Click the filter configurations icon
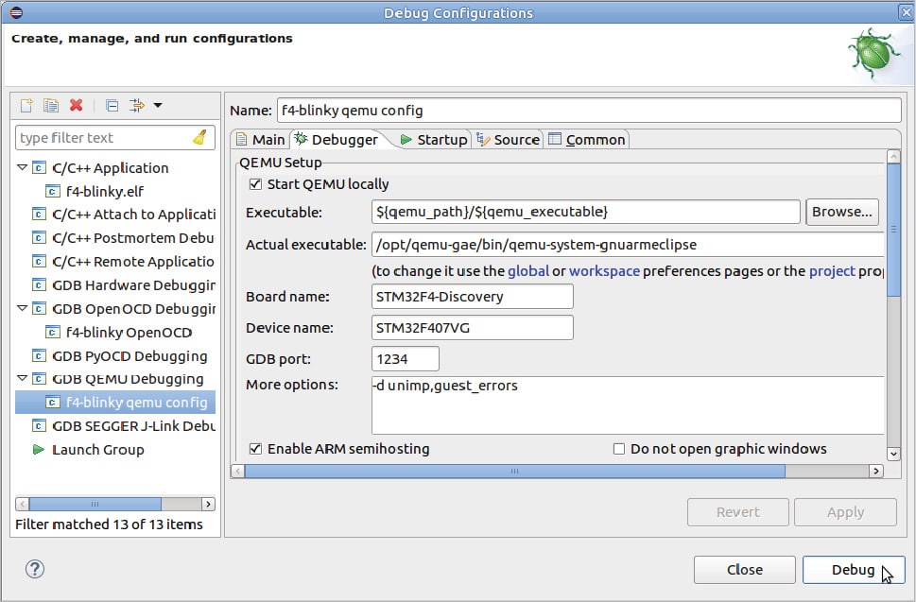This screenshot has height=602, width=916. tap(136, 105)
